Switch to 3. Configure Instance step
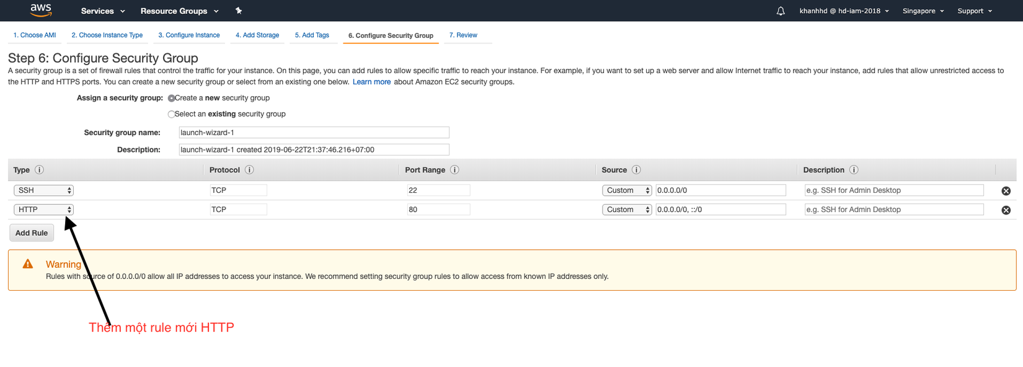 [x=189, y=35]
